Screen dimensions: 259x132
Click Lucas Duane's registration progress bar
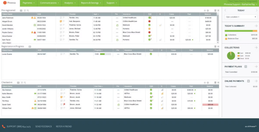pyautogui.click(x=105, y=54)
